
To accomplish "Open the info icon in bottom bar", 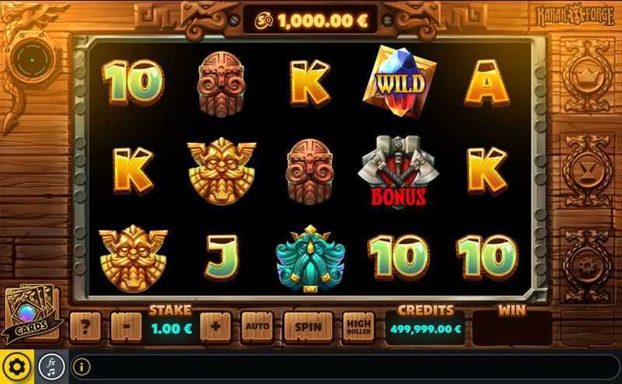I will click(x=82, y=367).
